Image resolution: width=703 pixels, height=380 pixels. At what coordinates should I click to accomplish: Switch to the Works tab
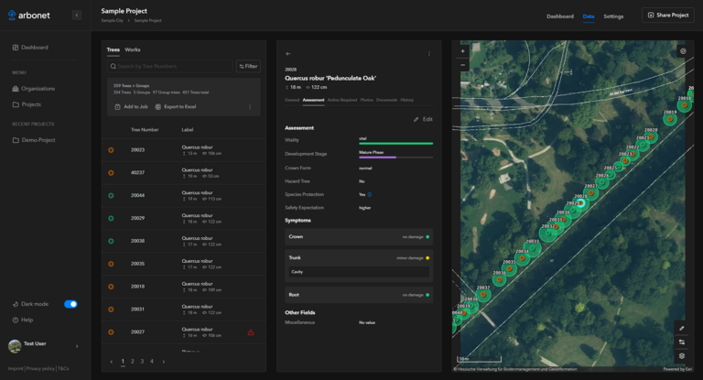(133, 49)
